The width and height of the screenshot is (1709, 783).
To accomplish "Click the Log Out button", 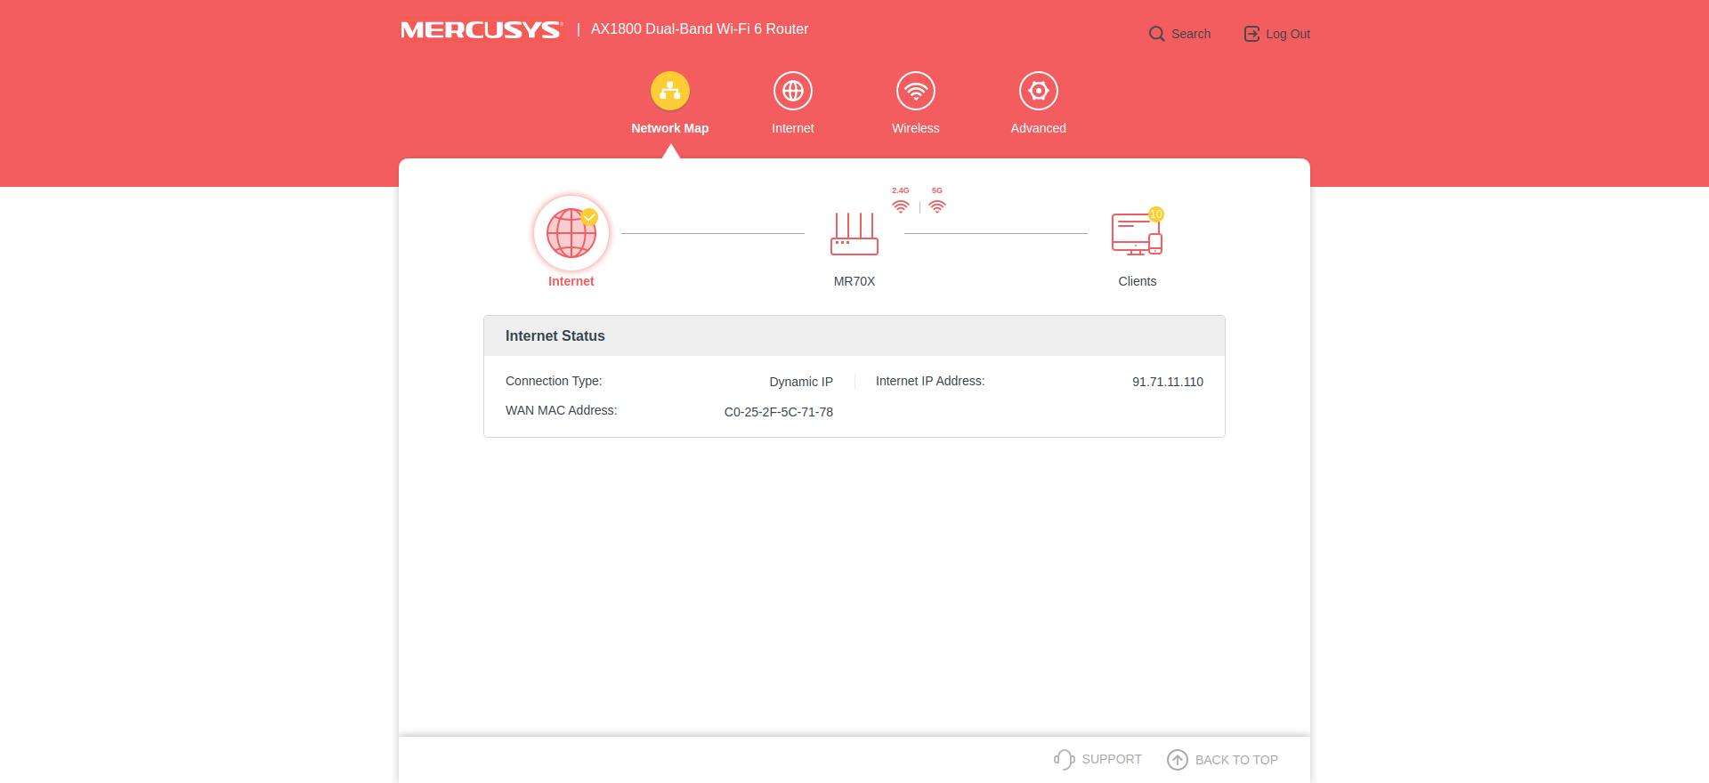I will [x=1277, y=34].
